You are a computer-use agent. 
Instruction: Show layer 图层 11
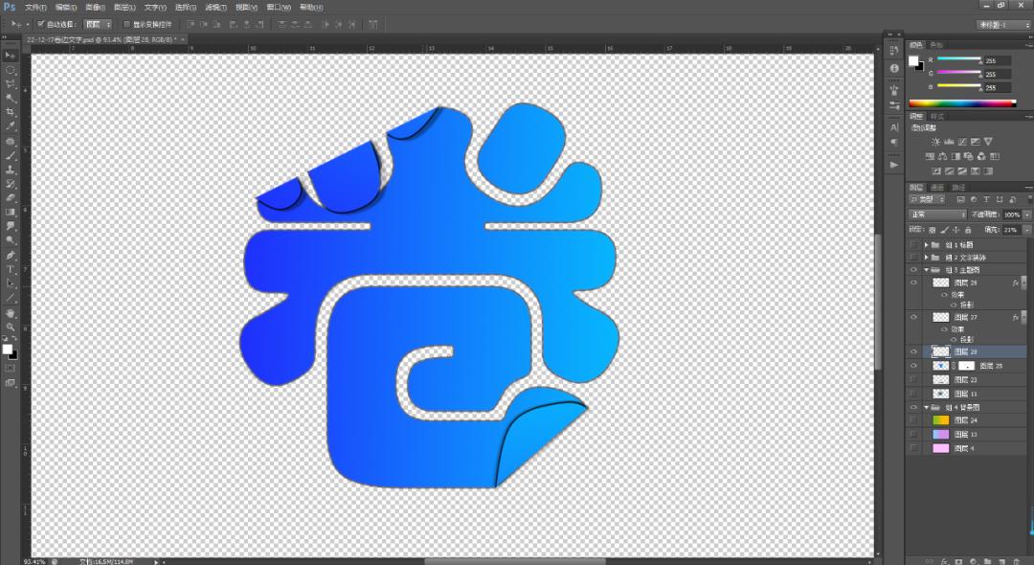(913, 394)
